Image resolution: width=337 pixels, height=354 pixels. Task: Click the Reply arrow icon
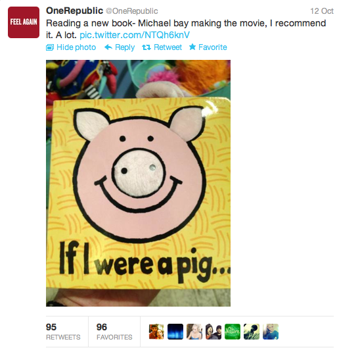click(108, 47)
